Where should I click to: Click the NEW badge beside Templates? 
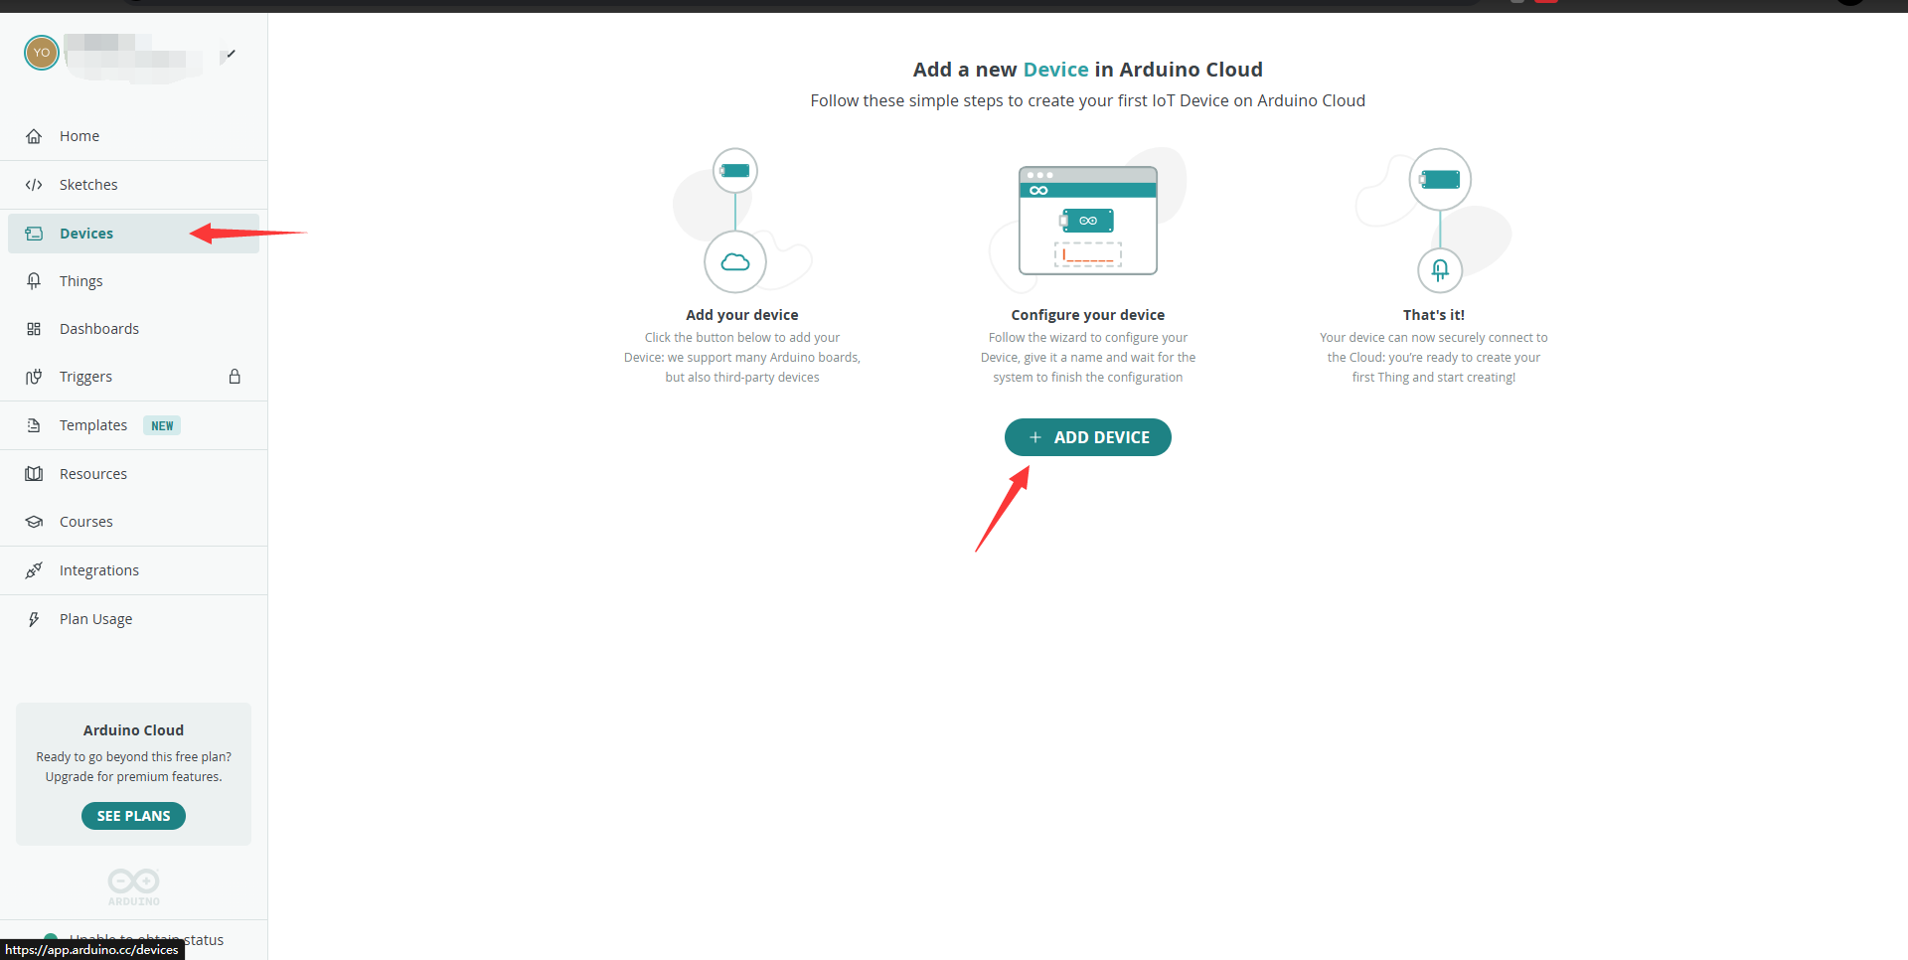pos(162,425)
